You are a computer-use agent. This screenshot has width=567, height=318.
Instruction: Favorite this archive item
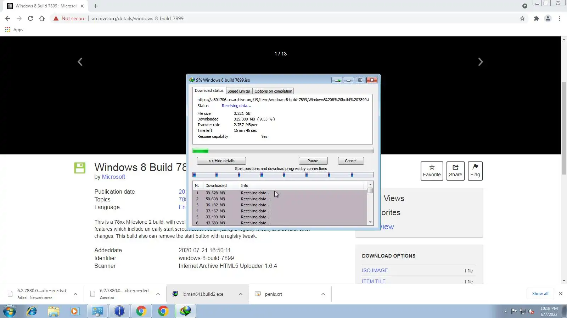click(x=432, y=171)
